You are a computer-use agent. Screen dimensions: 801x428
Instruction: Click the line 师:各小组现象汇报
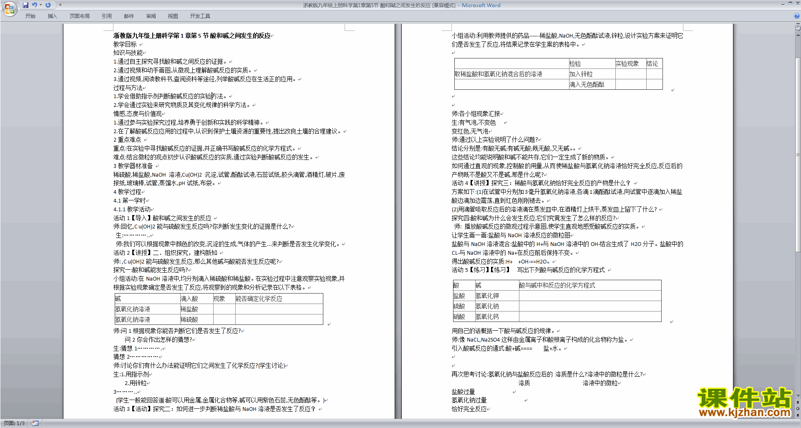[x=476, y=114]
